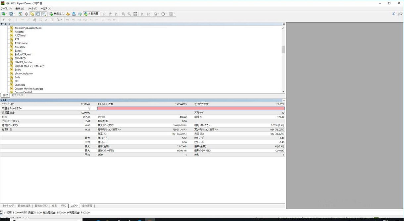The image size is (404, 221).
Task: Open the templates dropdown in toolbar
Action: tap(172, 14)
